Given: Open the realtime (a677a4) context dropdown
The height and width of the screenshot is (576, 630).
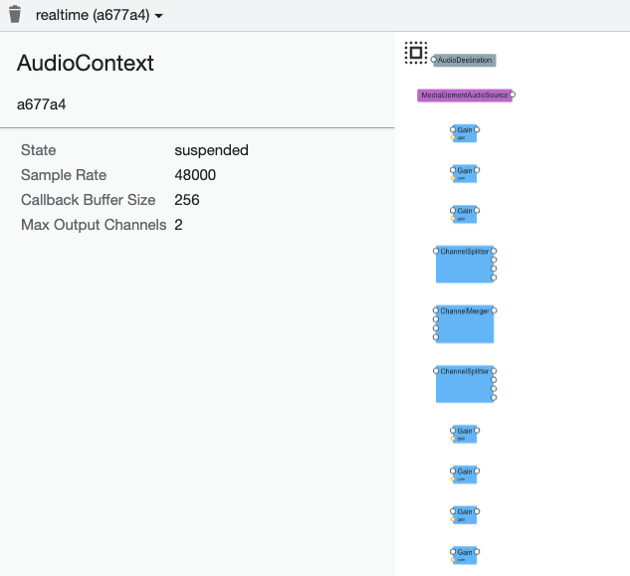Looking at the screenshot, I should click(x=100, y=16).
